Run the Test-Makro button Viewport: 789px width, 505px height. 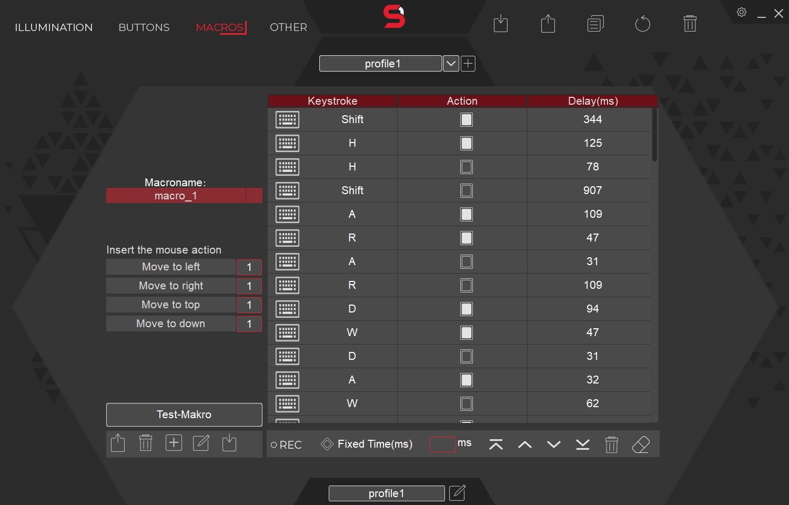click(x=184, y=415)
